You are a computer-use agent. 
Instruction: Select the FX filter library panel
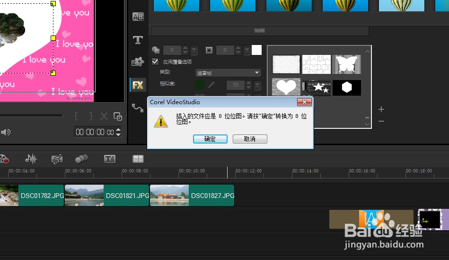138,85
